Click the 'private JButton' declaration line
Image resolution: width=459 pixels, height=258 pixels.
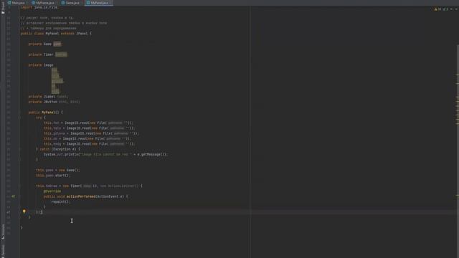point(54,102)
